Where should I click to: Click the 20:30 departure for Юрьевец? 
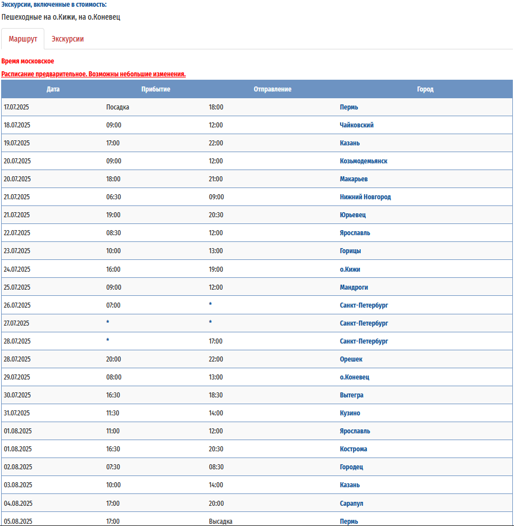[216, 215]
